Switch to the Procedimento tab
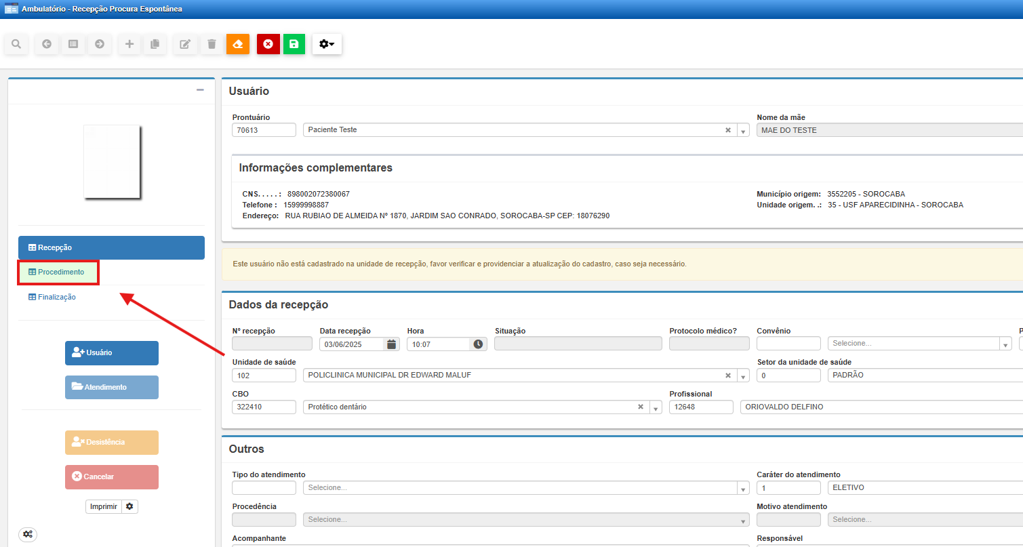 59,272
